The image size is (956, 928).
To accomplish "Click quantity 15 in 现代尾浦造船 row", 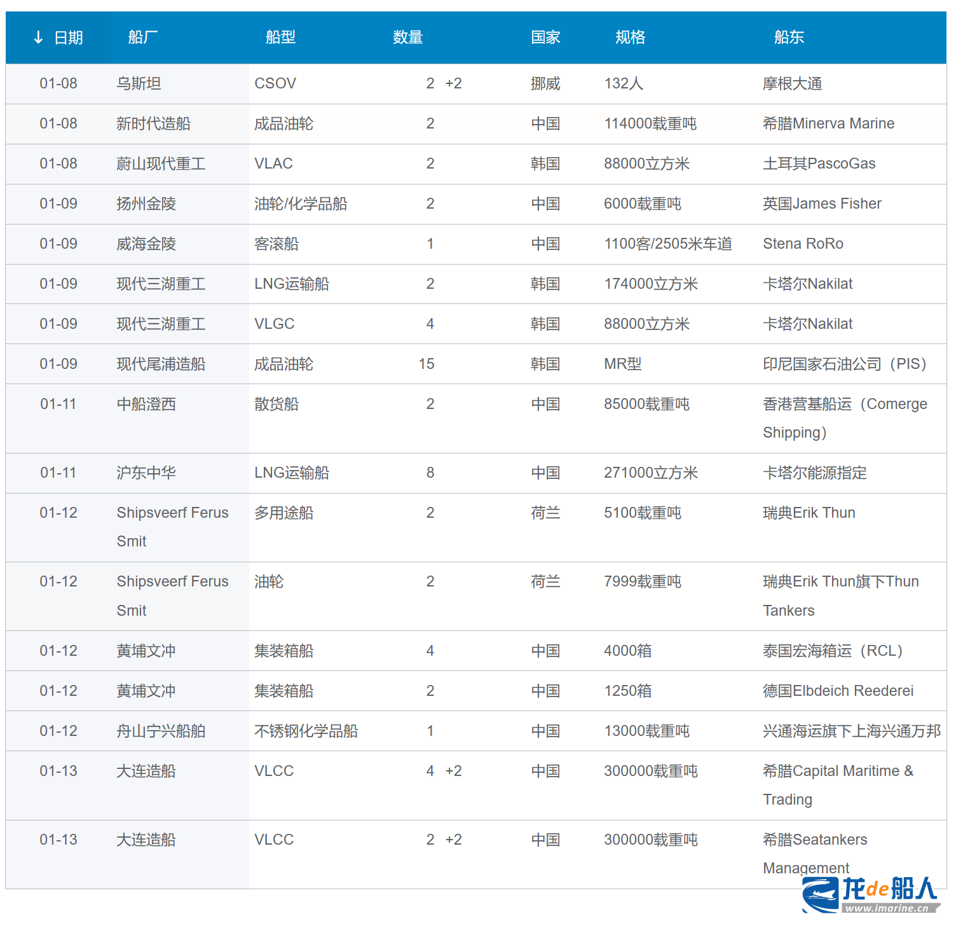I will [427, 364].
